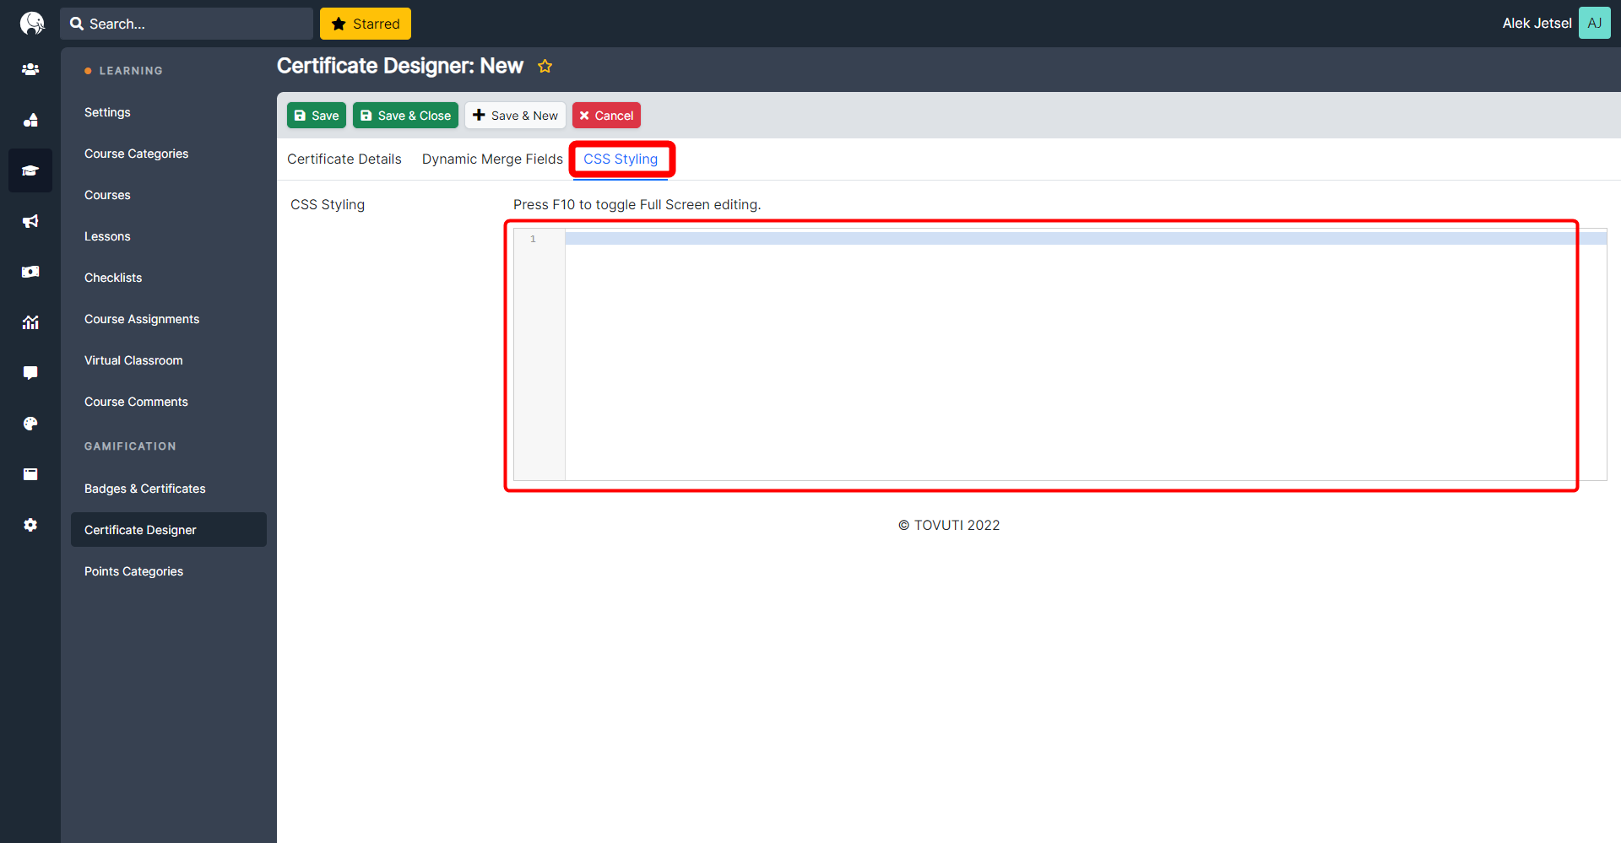Open the chat bubble sidebar icon
Image resolution: width=1621 pixels, height=843 pixels.
coord(30,373)
